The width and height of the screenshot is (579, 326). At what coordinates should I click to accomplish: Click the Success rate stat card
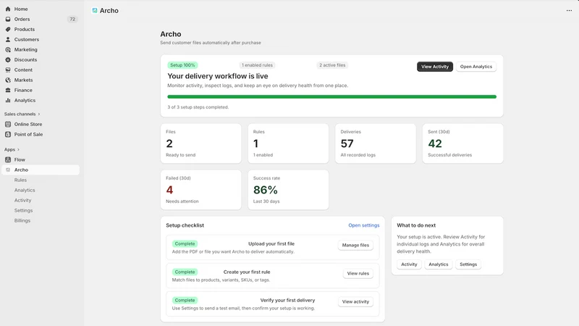[x=288, y=190]
